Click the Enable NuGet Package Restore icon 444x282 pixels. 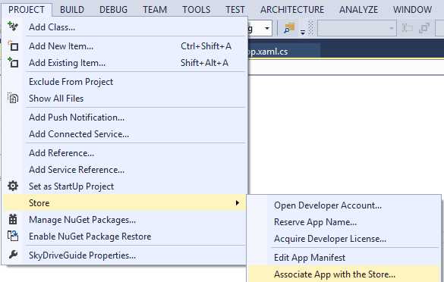(13, 236)
